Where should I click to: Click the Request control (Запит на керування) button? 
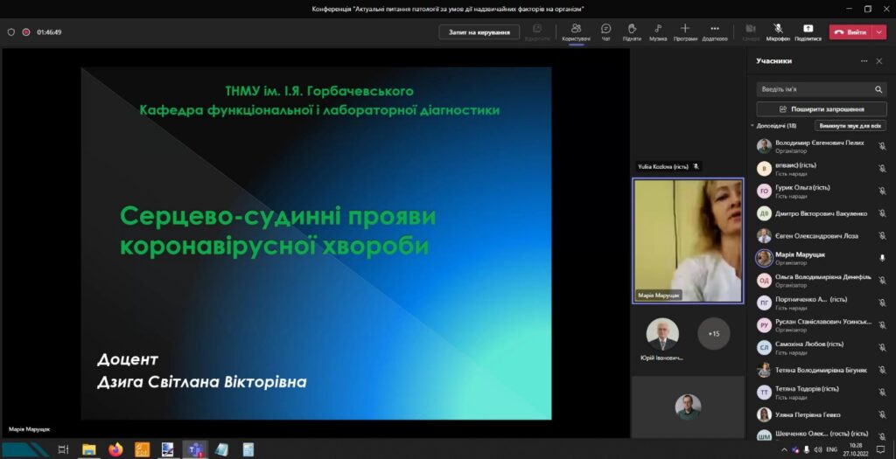coord(479,31)
